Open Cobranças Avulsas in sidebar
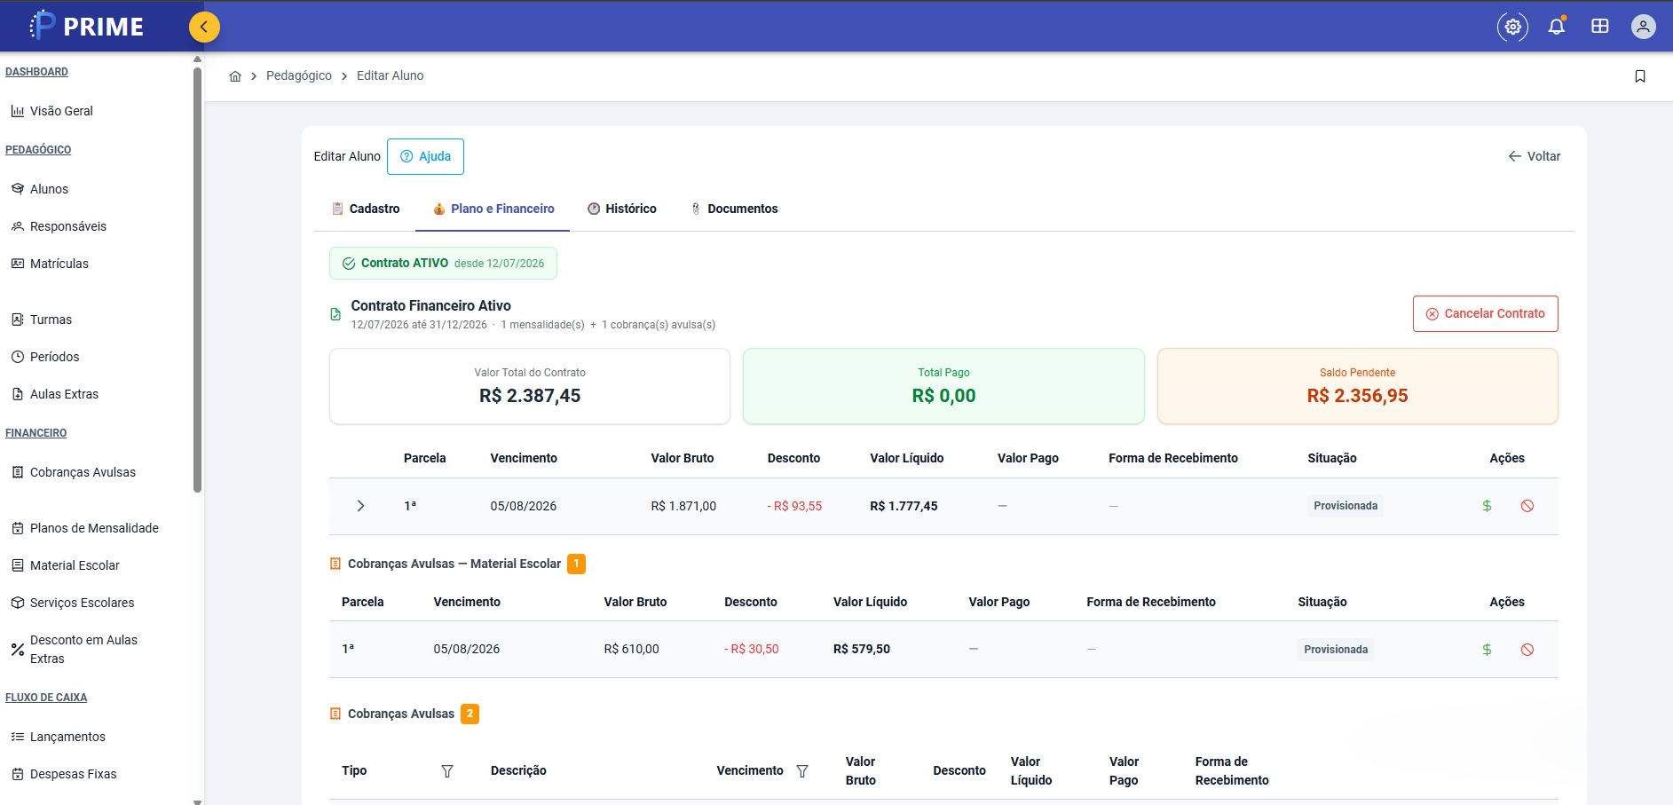 pyautogui.click(x=83, y=472)
